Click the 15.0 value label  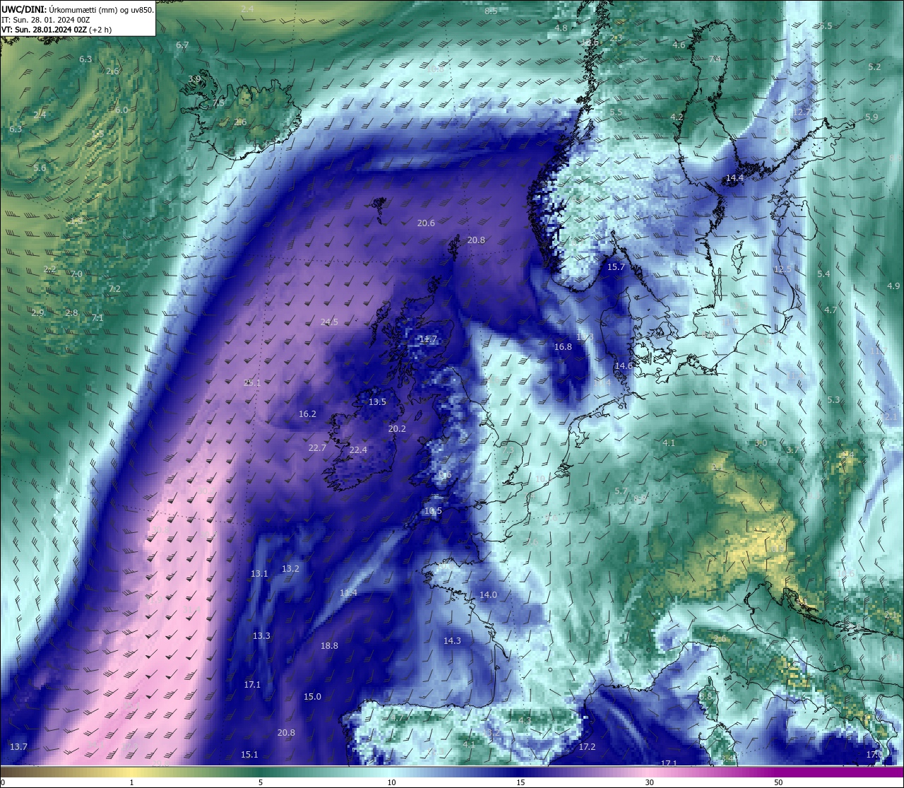312,696
